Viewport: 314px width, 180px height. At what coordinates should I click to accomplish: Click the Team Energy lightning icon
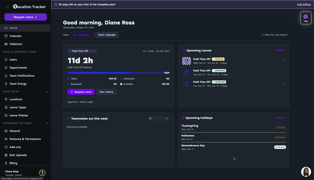6,84
